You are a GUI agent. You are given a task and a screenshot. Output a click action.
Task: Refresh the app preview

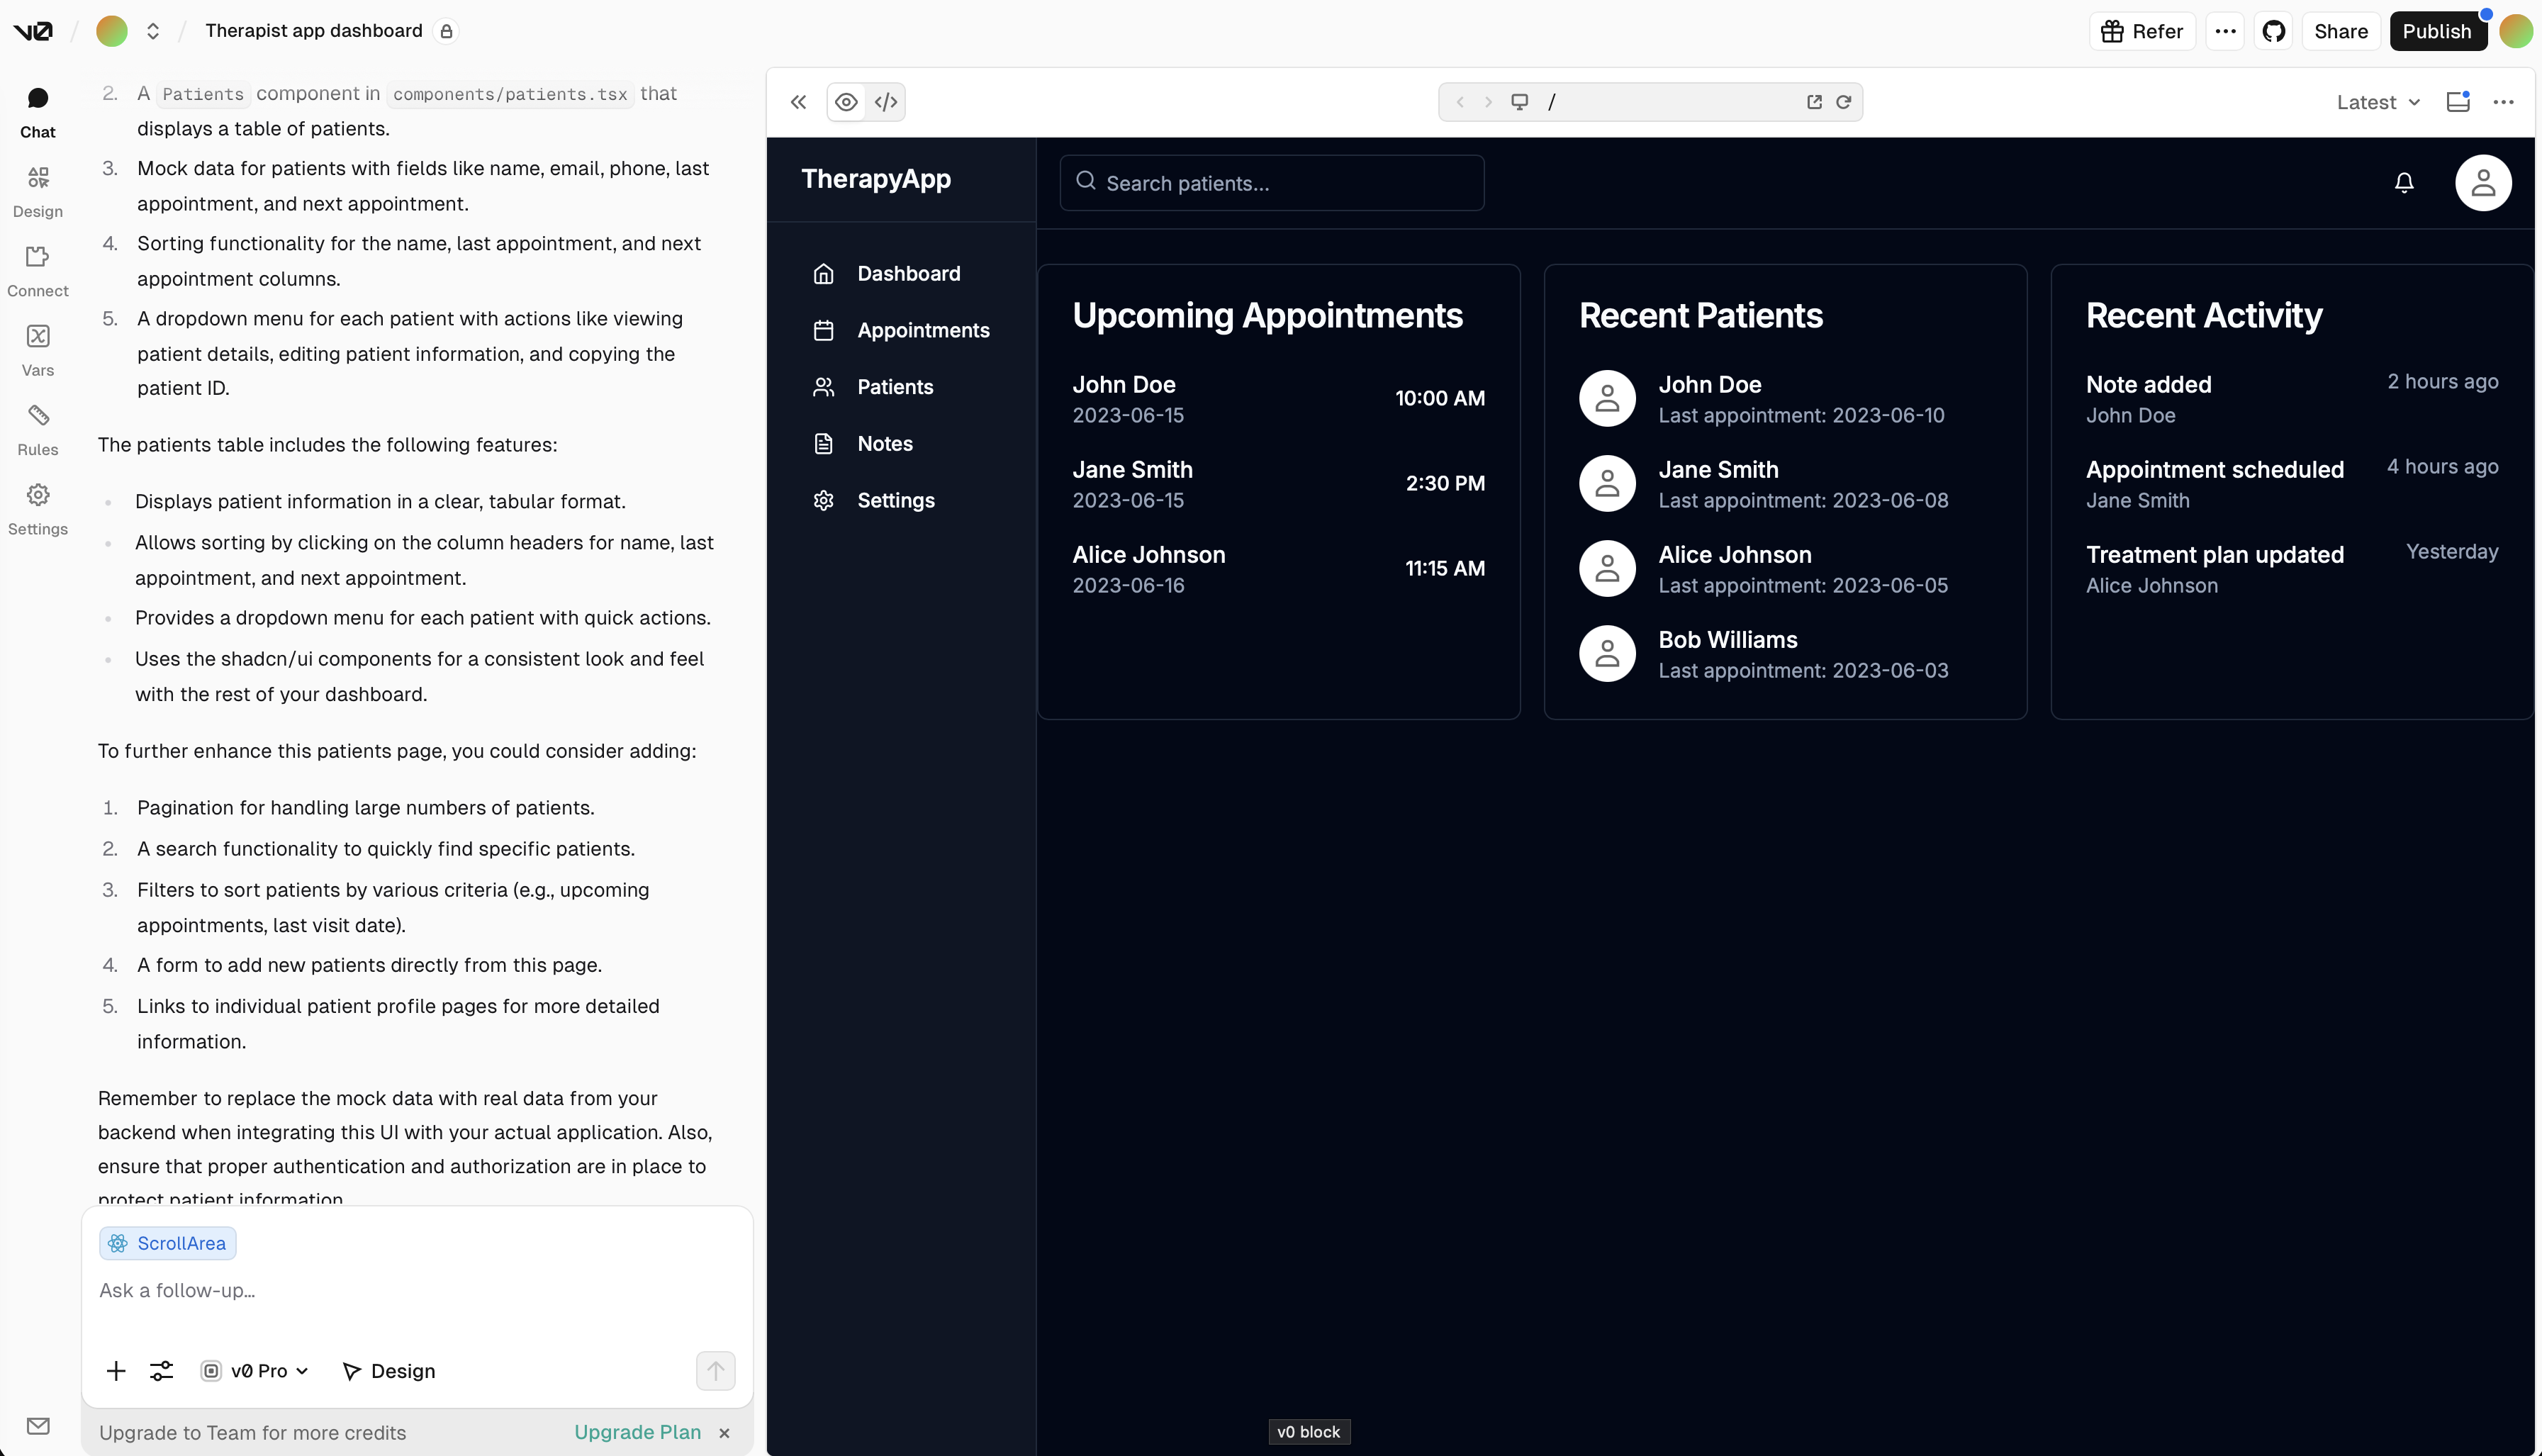[x=1843, y=101]
